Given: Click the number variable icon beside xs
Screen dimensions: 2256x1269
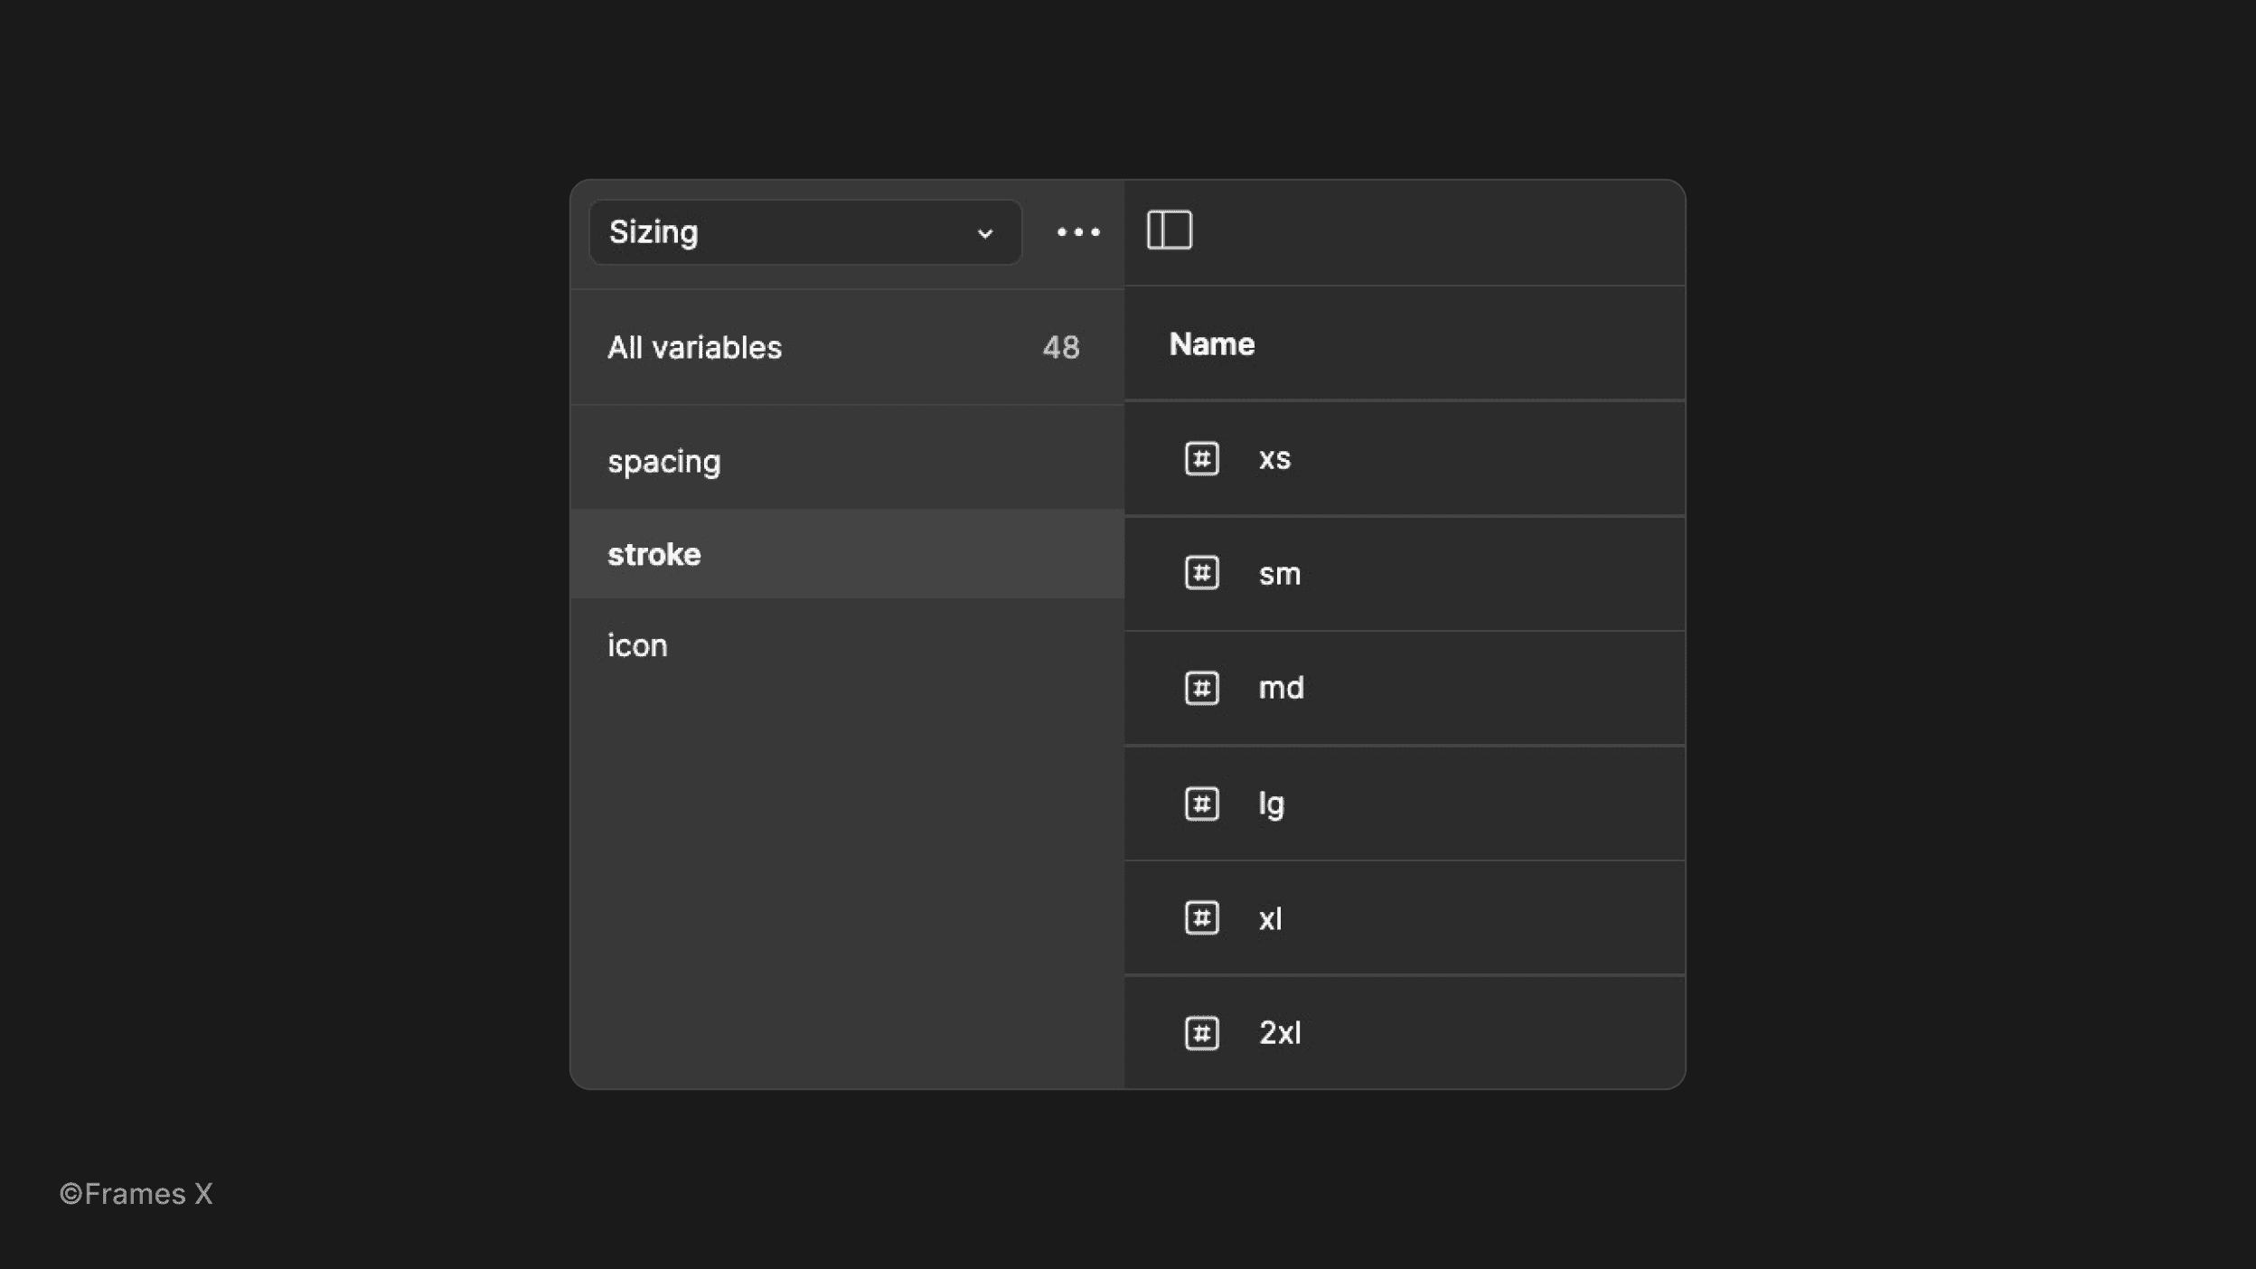Looking at the screenshot, I should (x=1202, y=457).
